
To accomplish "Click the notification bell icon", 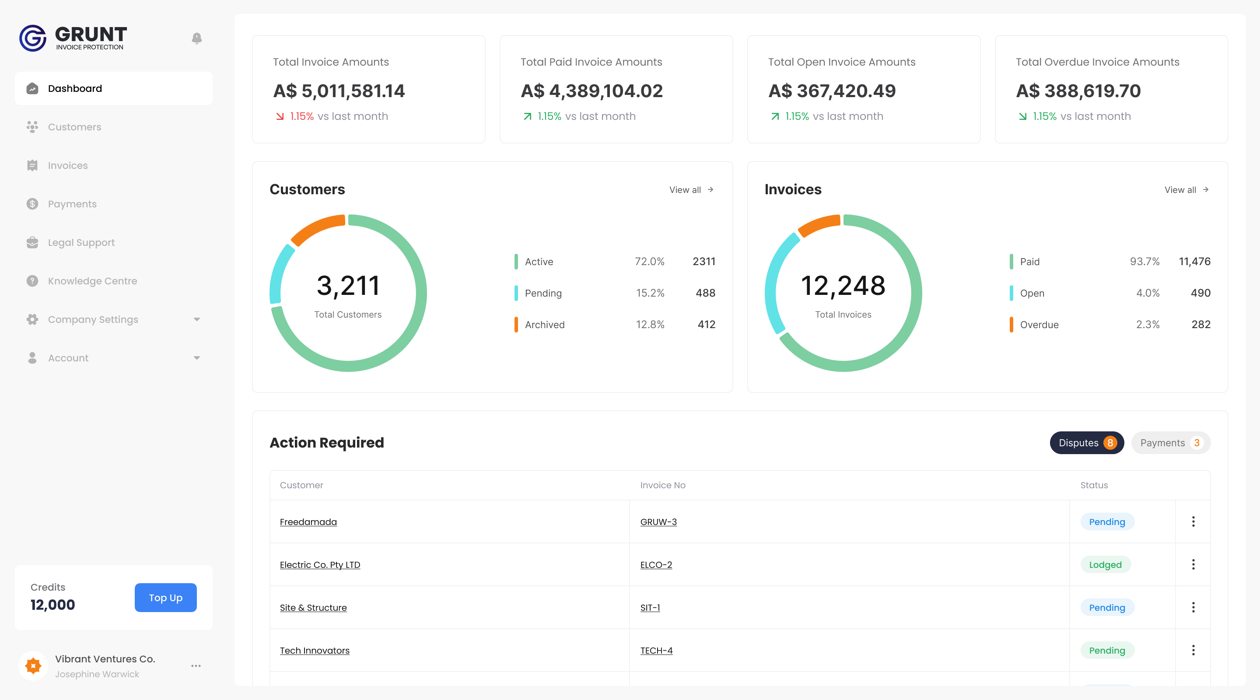I will pos(196,38).
